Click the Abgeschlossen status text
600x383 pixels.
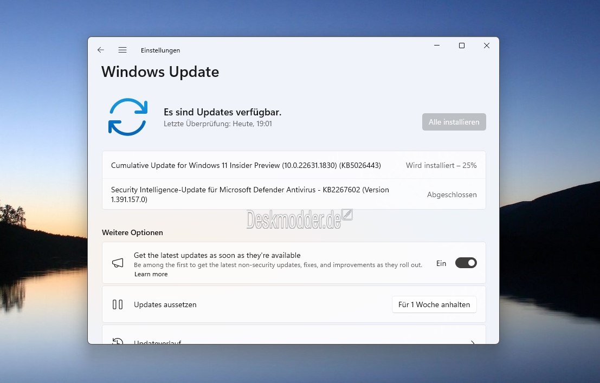452,194
